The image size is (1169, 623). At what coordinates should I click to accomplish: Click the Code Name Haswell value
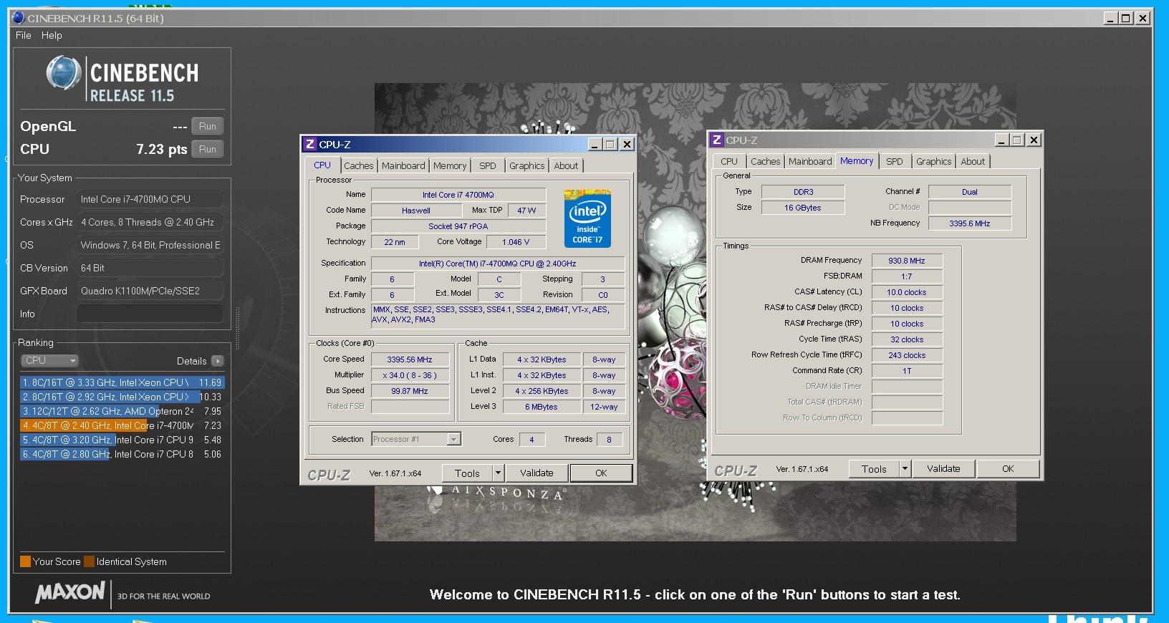[x=416, y=211]
